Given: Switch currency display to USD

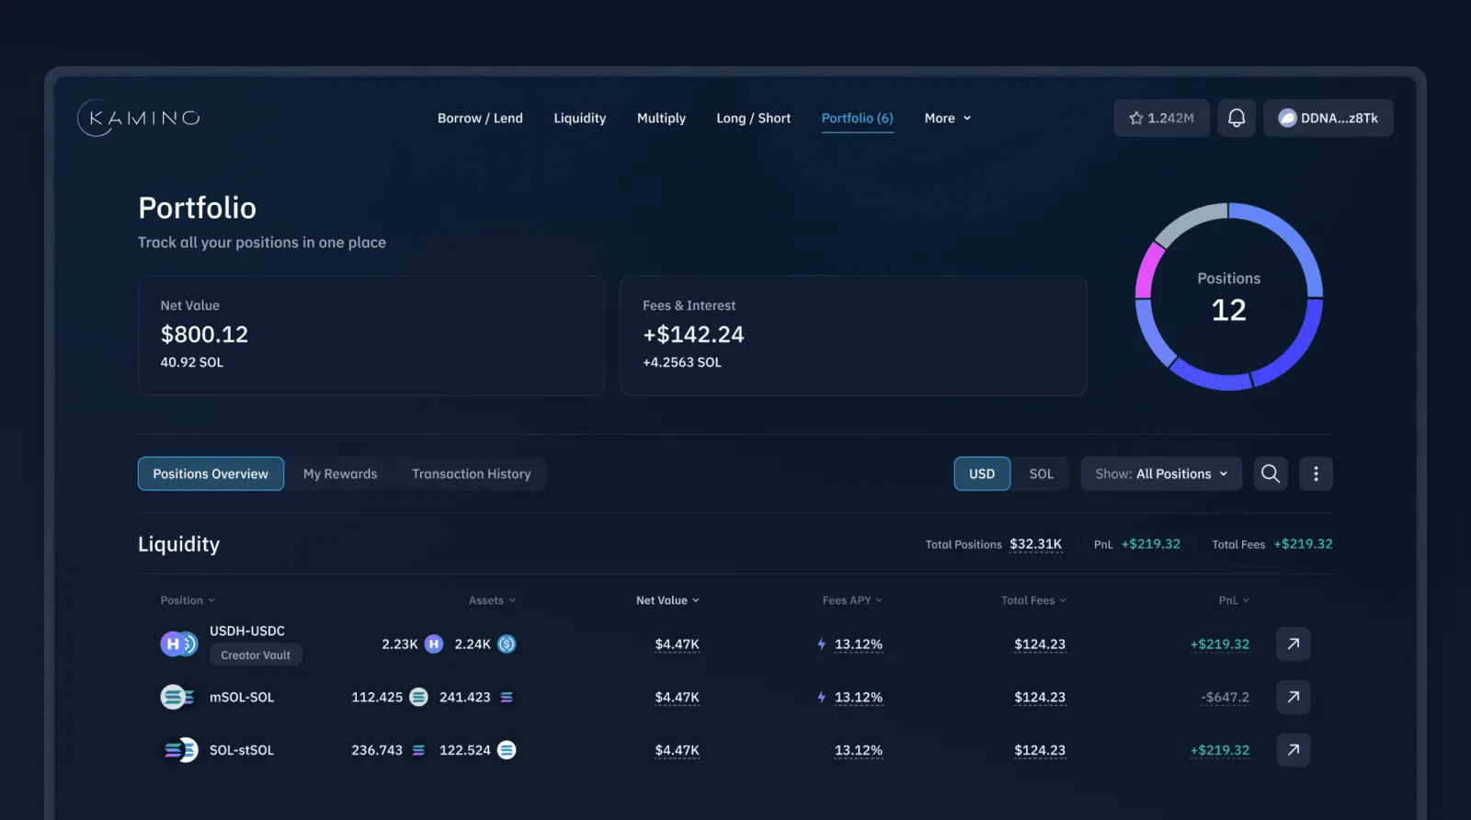Looking at the screenshot, I should 982,473.
